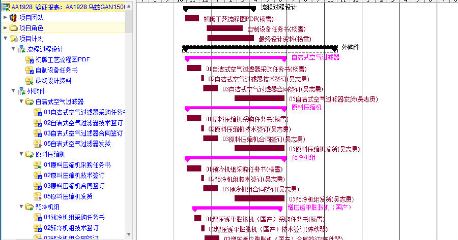This screenshot has width=458, height=240.
Task: Click the 01自洁式空气过滤器采购任务 task icon
Action: point(38,112)
